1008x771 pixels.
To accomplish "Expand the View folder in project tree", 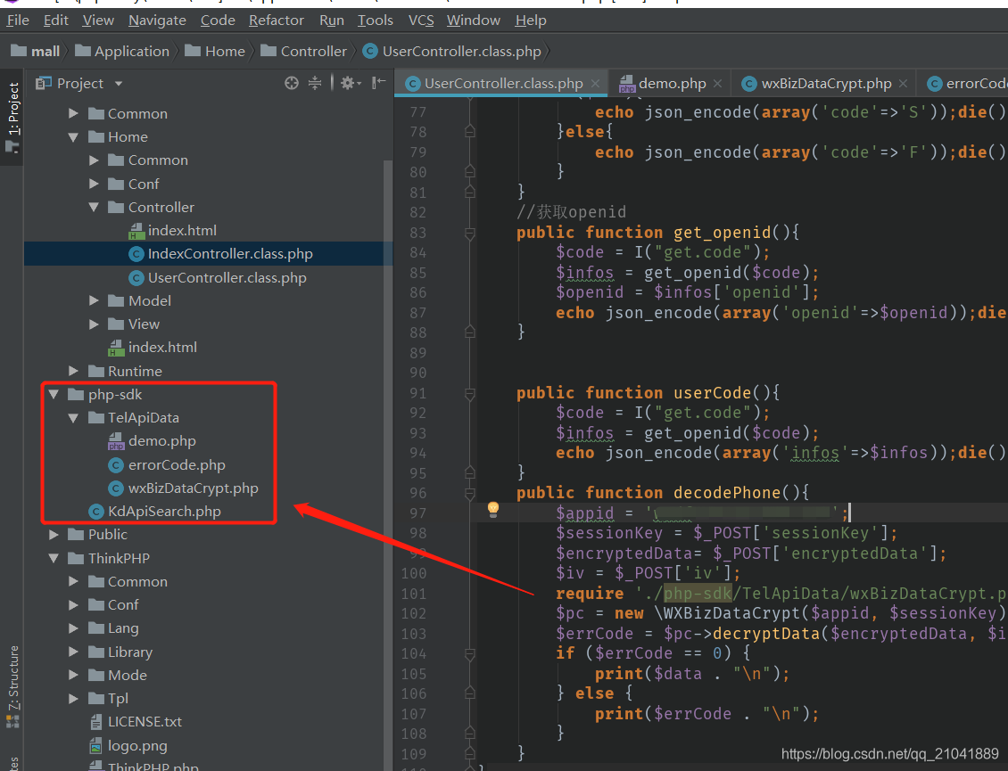I will (94, 324).
